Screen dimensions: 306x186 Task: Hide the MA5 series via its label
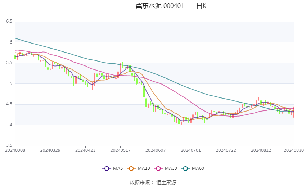point(118,168)
